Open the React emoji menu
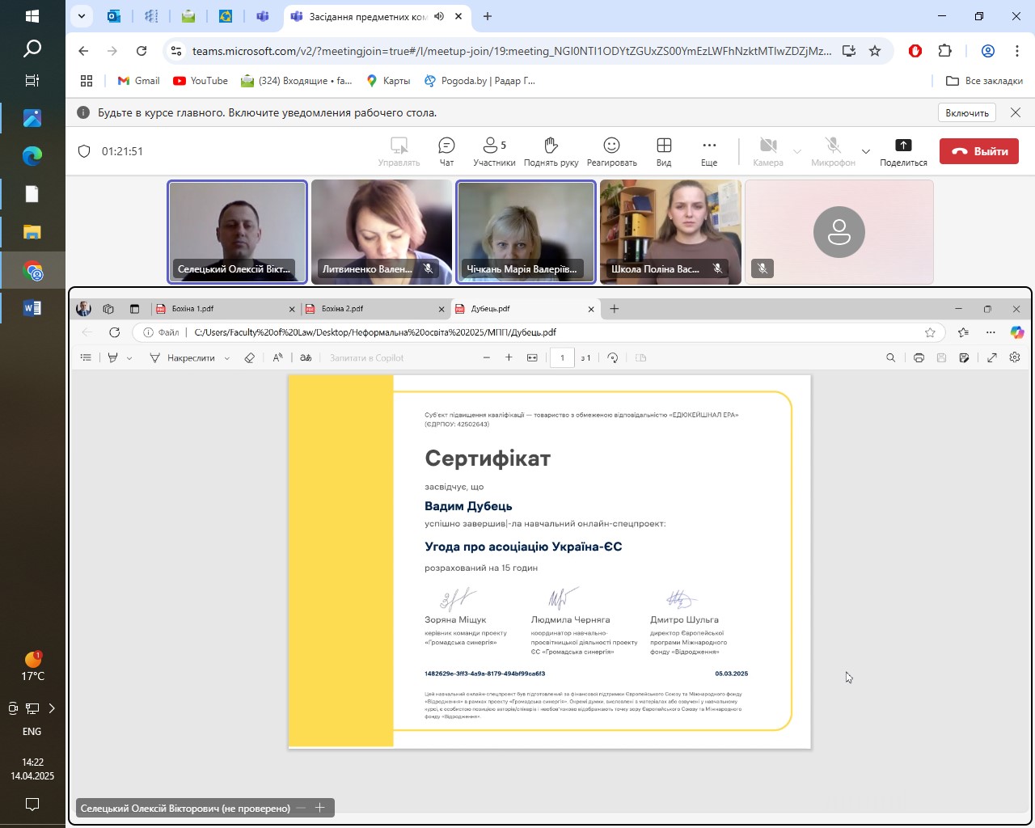The image size is (1035, 828). pyautogui.click(x=611, y=150)
